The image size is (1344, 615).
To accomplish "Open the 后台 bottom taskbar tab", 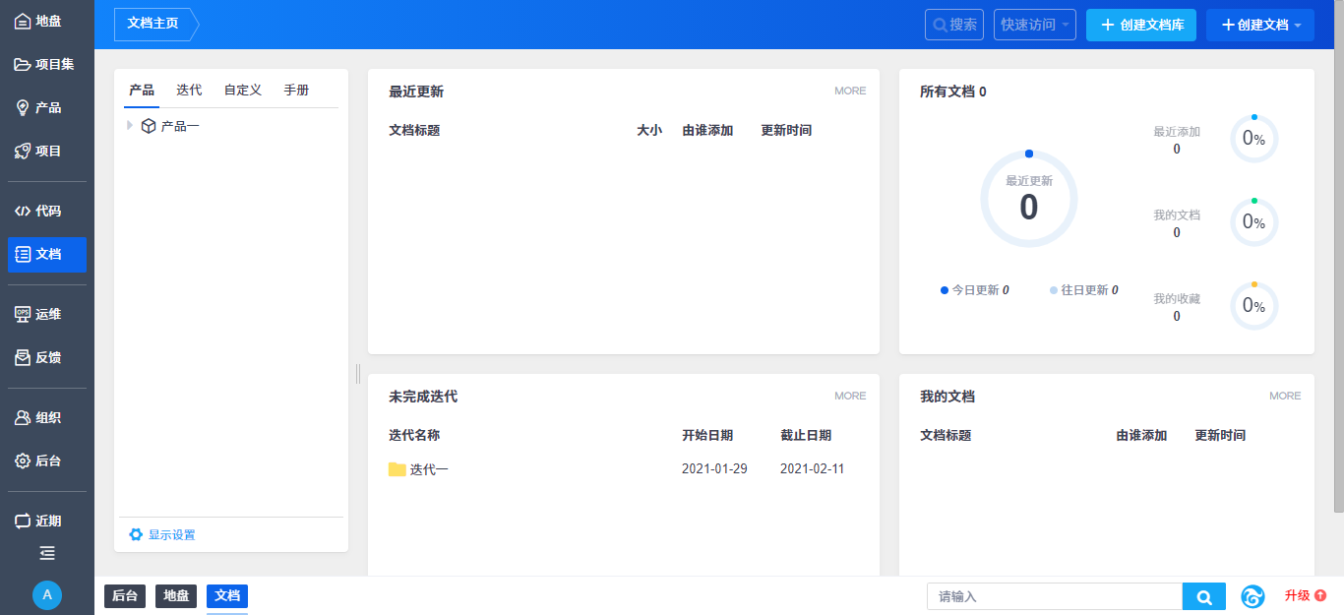I will pos(125,595).
